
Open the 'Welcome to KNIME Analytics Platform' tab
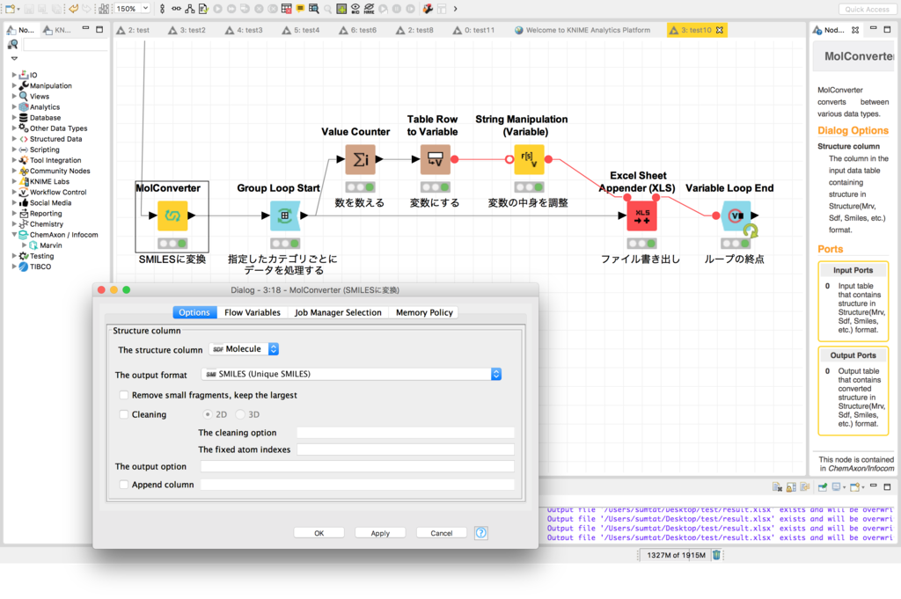588,29
